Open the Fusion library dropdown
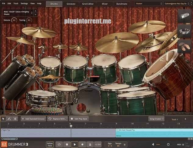Screen dimensions: 193x148 click(149, 4)
